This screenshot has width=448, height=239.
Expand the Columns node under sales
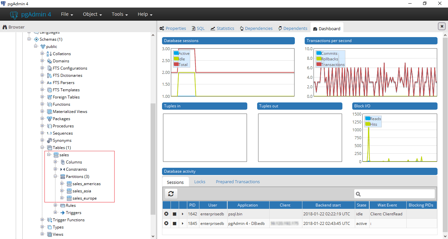coord(55,162)
